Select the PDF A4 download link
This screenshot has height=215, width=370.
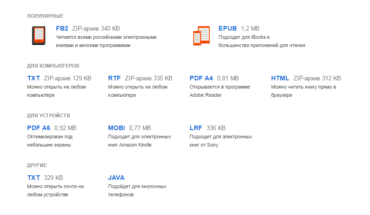click(201, 78)
